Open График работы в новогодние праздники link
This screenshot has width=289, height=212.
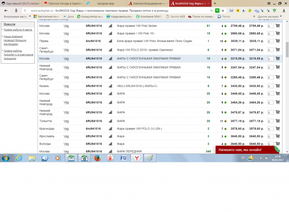pyautogui.click(x=18, y=54)
